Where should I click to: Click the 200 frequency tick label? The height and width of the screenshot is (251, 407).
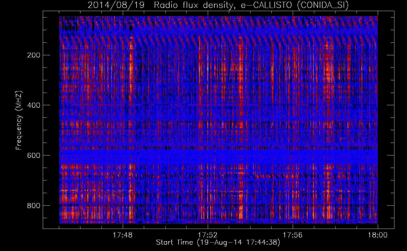[x=33, y=55]
